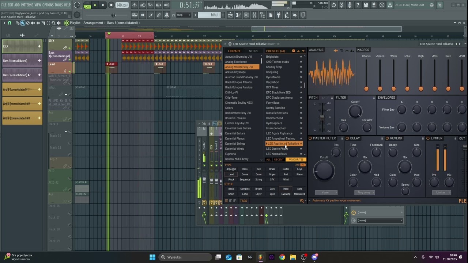Expand the FLEX hint bar arrow
The width and height of the screenshot is (468, 263).
pos(309,201)
